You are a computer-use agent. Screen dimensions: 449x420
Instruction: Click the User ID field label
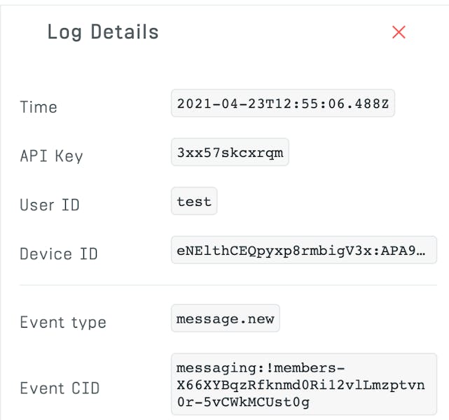click(50, 205)
